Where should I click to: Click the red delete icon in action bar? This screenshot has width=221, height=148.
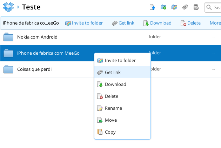(x=183, y=23)
